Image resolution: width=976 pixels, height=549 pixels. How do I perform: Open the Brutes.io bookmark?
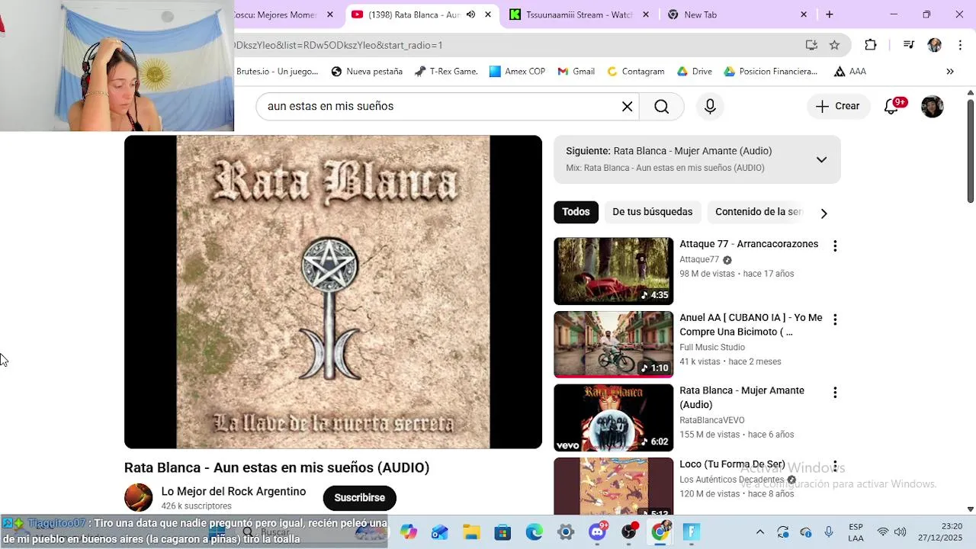[276, 72]
